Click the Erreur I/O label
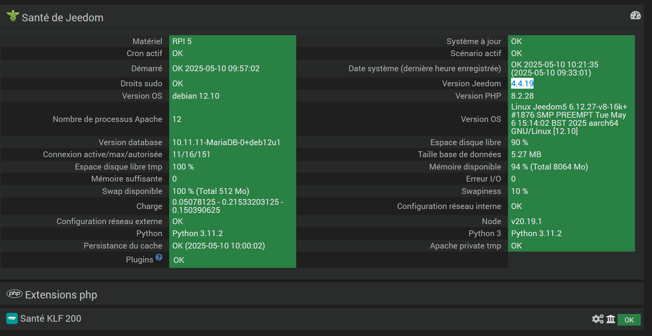 click(483, 179)
